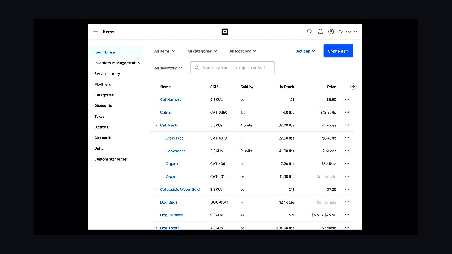452x254 pixels.
Task: Open more options for Cat Treats row
Action: (x=347, y=125)
